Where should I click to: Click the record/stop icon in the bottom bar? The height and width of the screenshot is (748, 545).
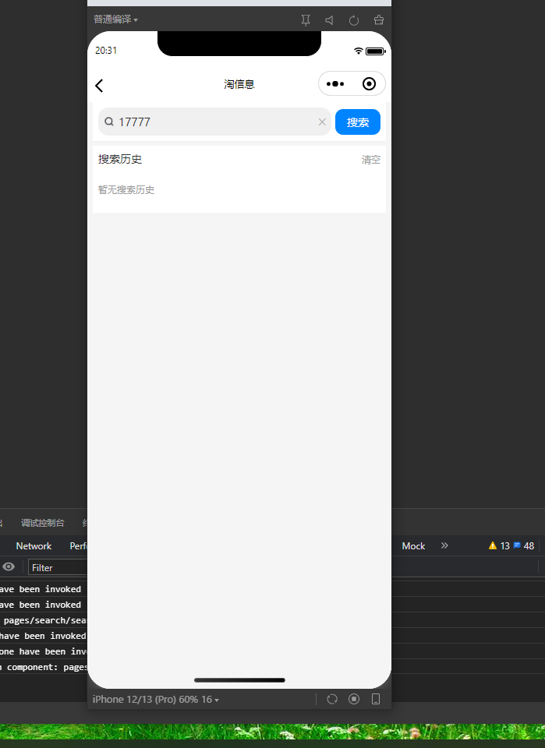[354, 700]
